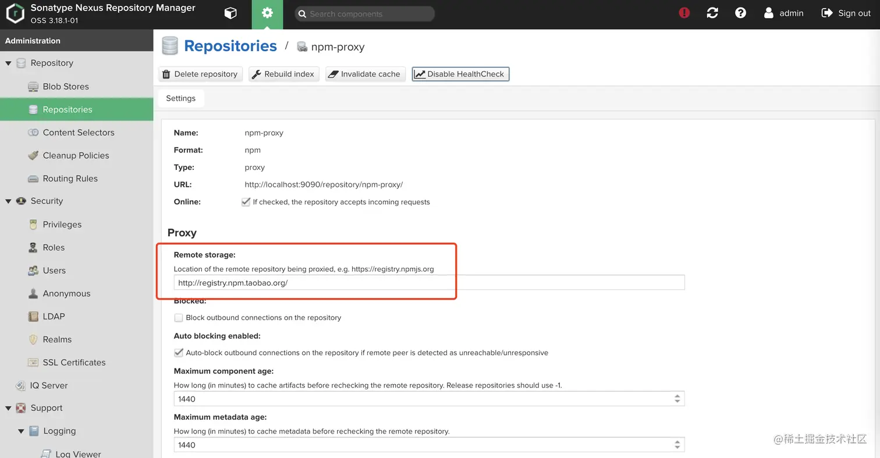Open Users under Security
Screen dimensions: 880x458
(x=54, y=271)
